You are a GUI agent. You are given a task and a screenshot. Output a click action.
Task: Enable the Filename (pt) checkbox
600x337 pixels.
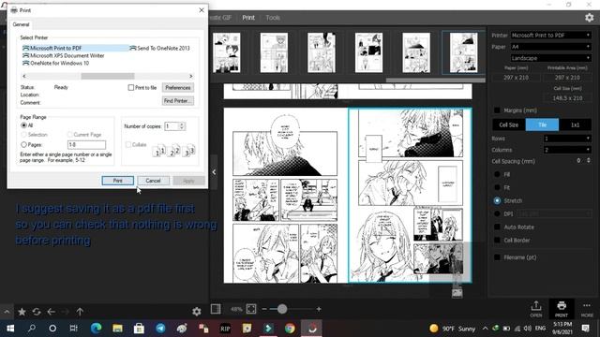(497, 257)
